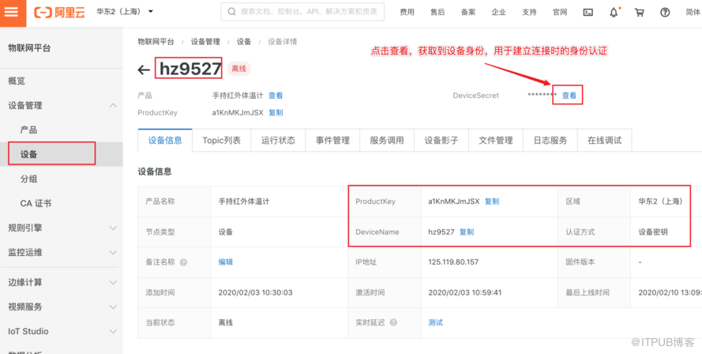Select 产品 in the sidebar

coord(28,130)
